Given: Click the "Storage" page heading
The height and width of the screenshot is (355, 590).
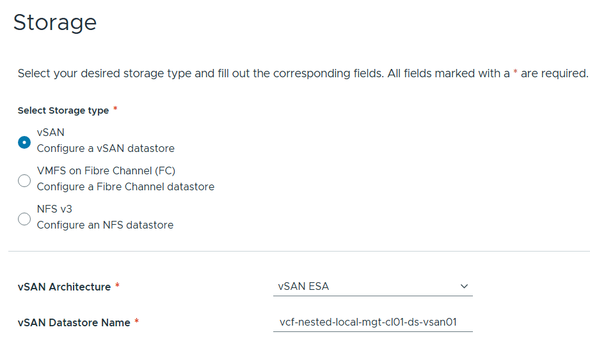Looking at the screenshot, I should point(55,22).
